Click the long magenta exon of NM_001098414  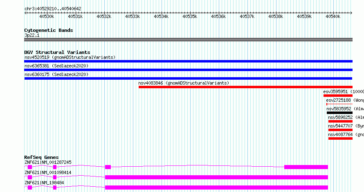tap(217, 177)
